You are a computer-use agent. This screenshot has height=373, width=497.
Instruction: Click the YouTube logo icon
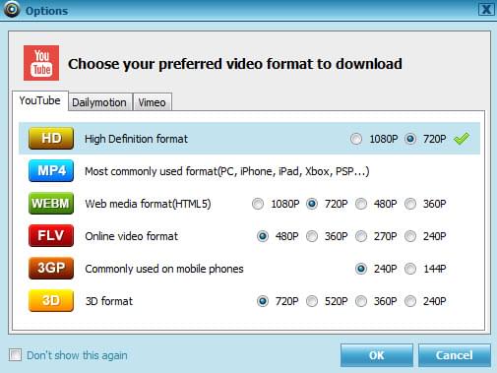[41, 63]
